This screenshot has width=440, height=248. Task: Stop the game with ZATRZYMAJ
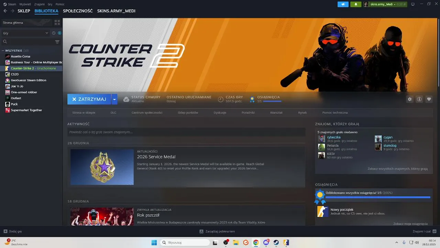(x=89, y=99)
